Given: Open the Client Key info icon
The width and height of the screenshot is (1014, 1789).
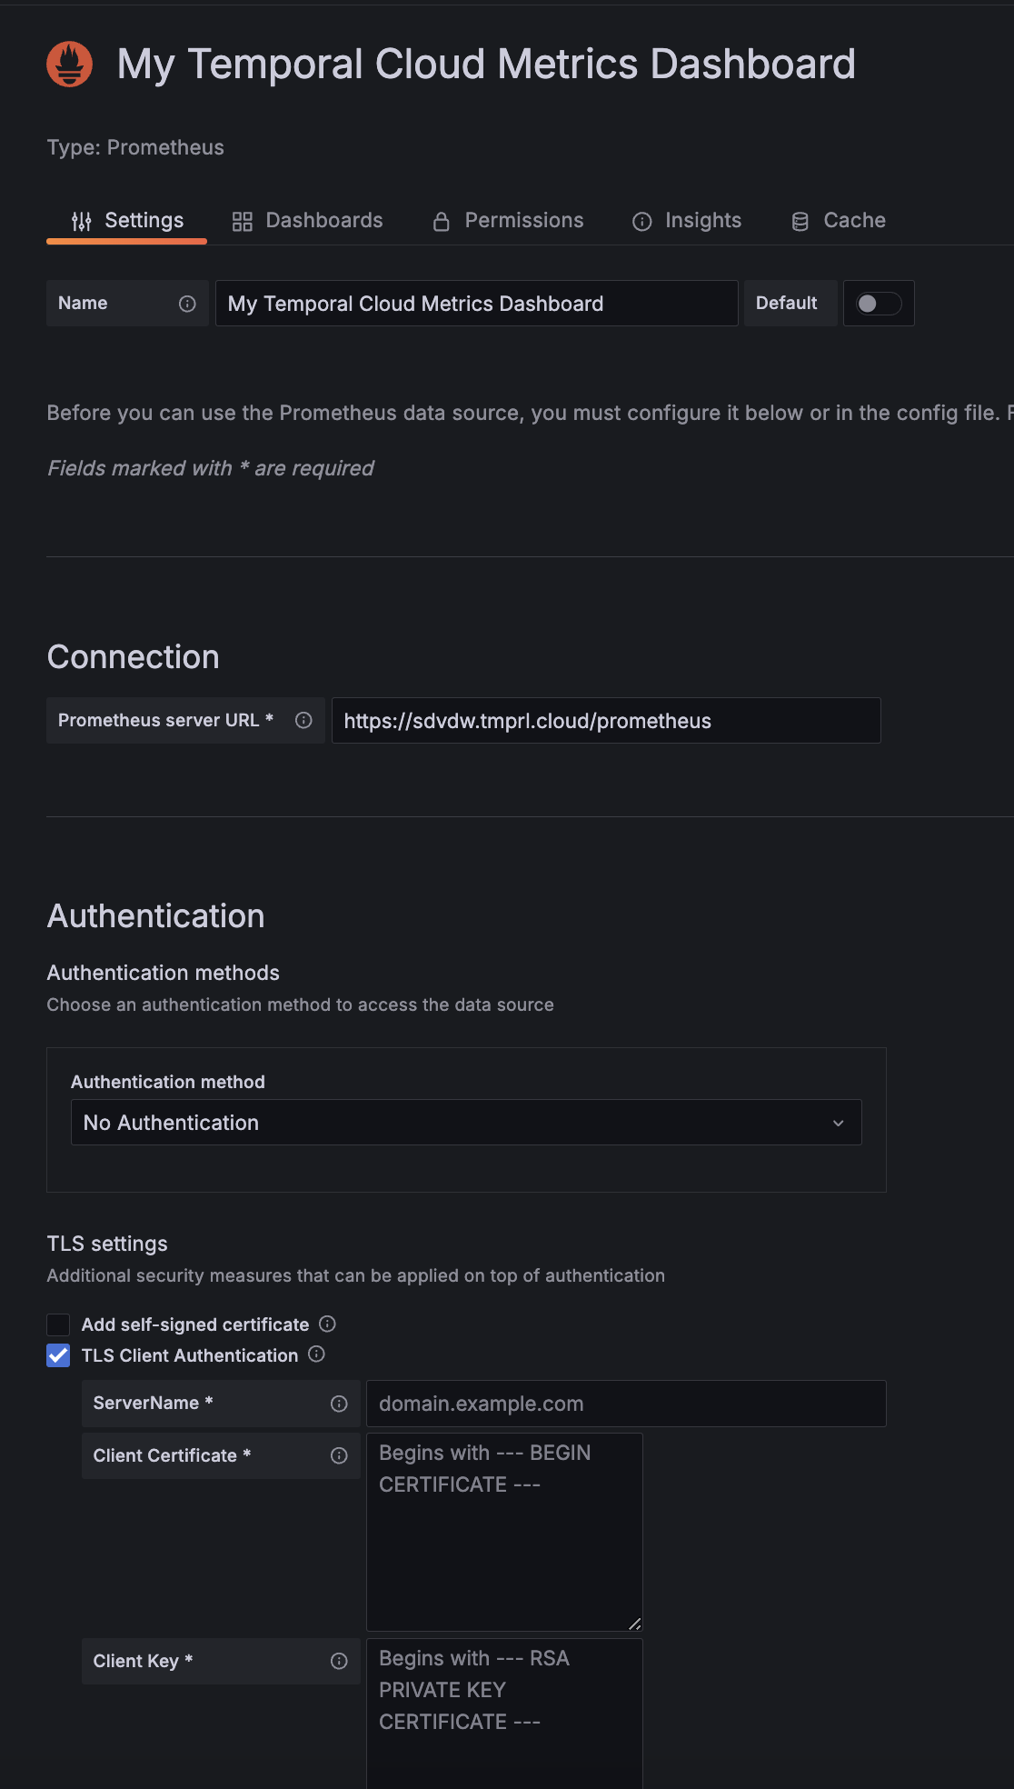Looking at the screenshot, I should coord(337,1661).
